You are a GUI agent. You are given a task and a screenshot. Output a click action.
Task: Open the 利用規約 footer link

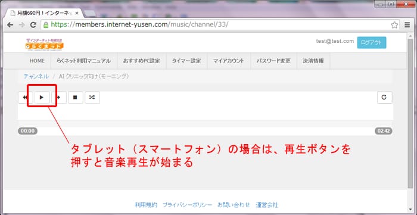(x=147, y=205)
